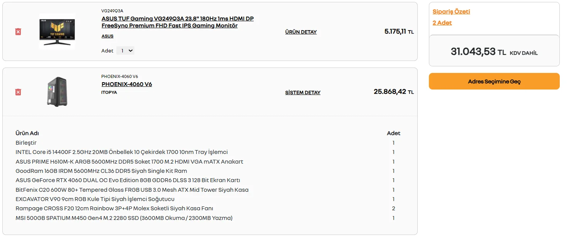Viewport: 581px width, 240px height.
Task: Click the Sipariş Özeti heading link
Action: (451, 12)
